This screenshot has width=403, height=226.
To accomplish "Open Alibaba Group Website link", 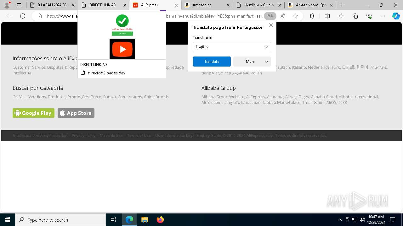I will tap(223, 97).
